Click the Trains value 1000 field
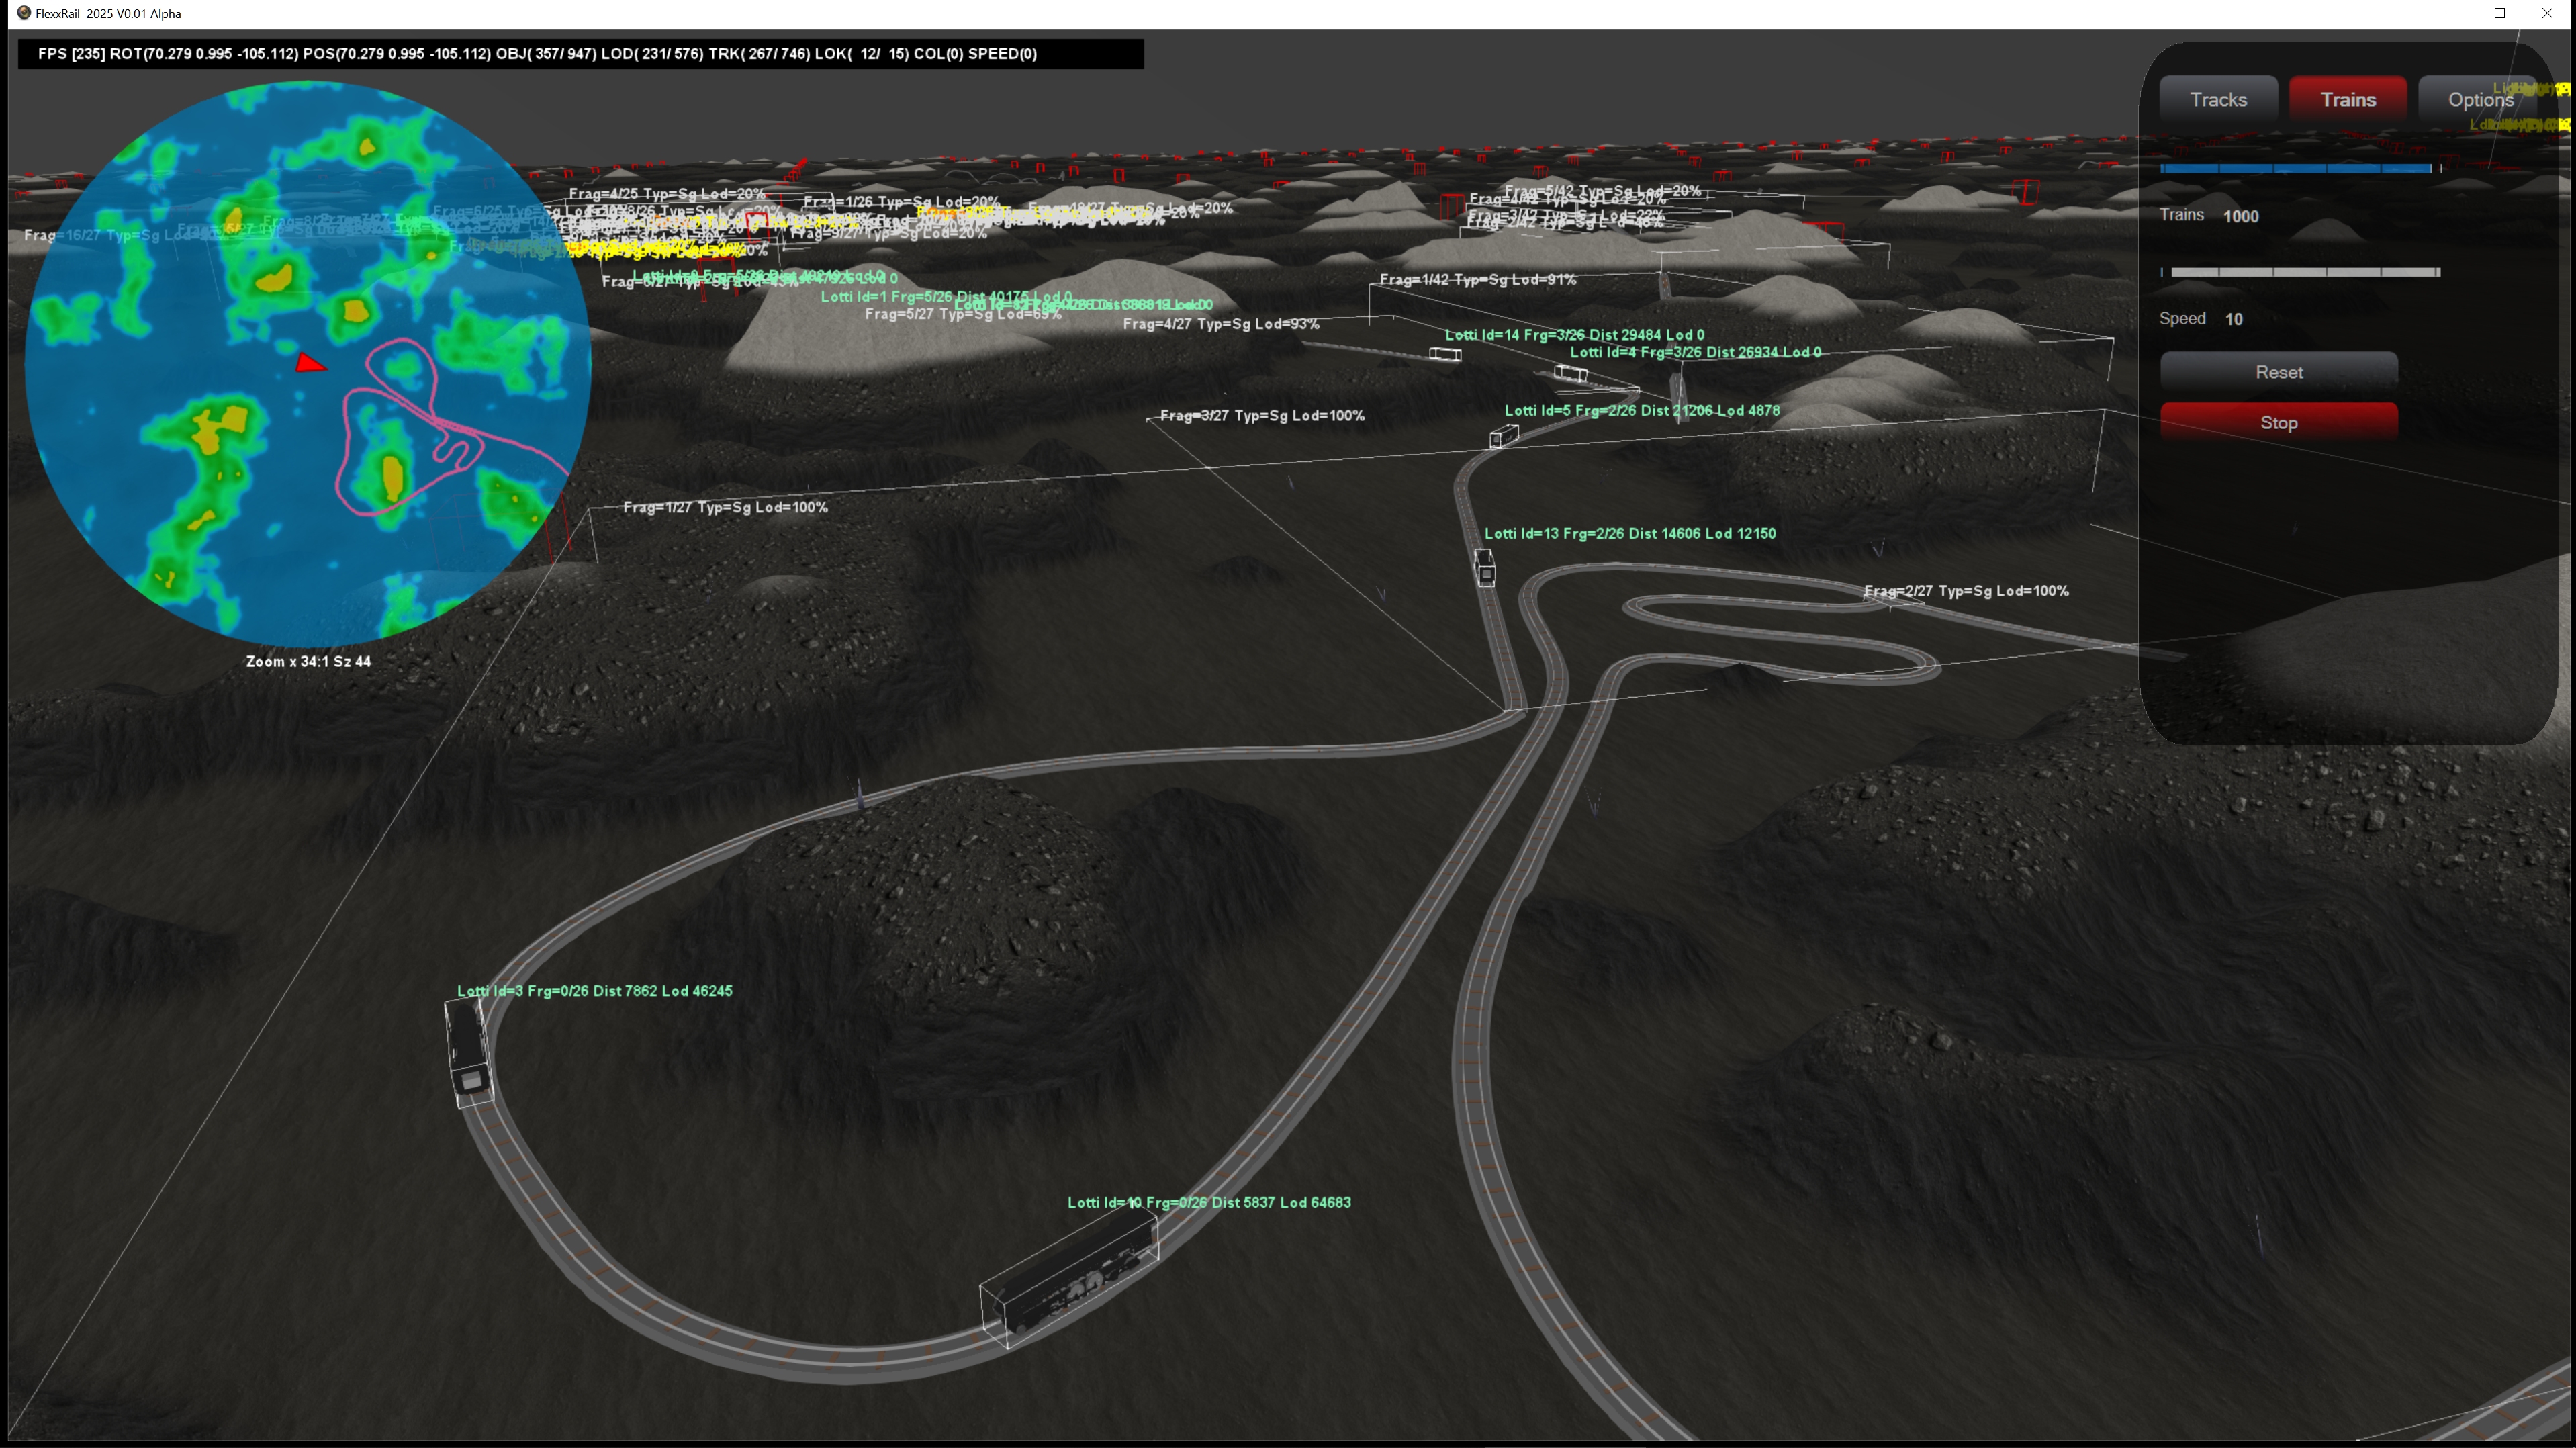2576x1448 pixels. (2240, 216)
